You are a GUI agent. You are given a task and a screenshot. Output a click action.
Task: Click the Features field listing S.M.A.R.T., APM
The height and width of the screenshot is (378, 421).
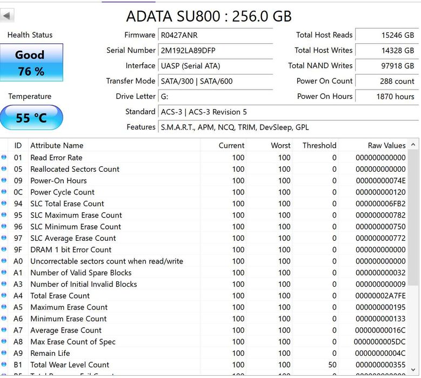289,127
